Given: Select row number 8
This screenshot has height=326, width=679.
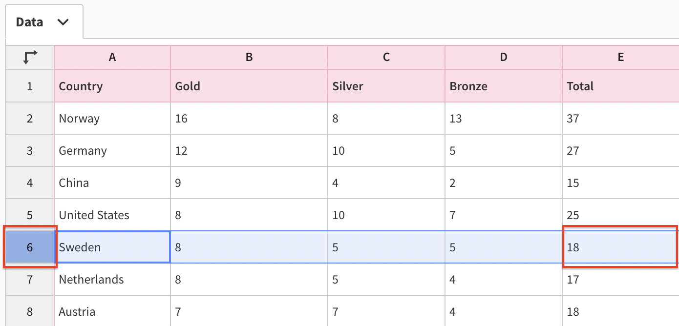Looking at the screenshot, I should click(x=29, y=311).
